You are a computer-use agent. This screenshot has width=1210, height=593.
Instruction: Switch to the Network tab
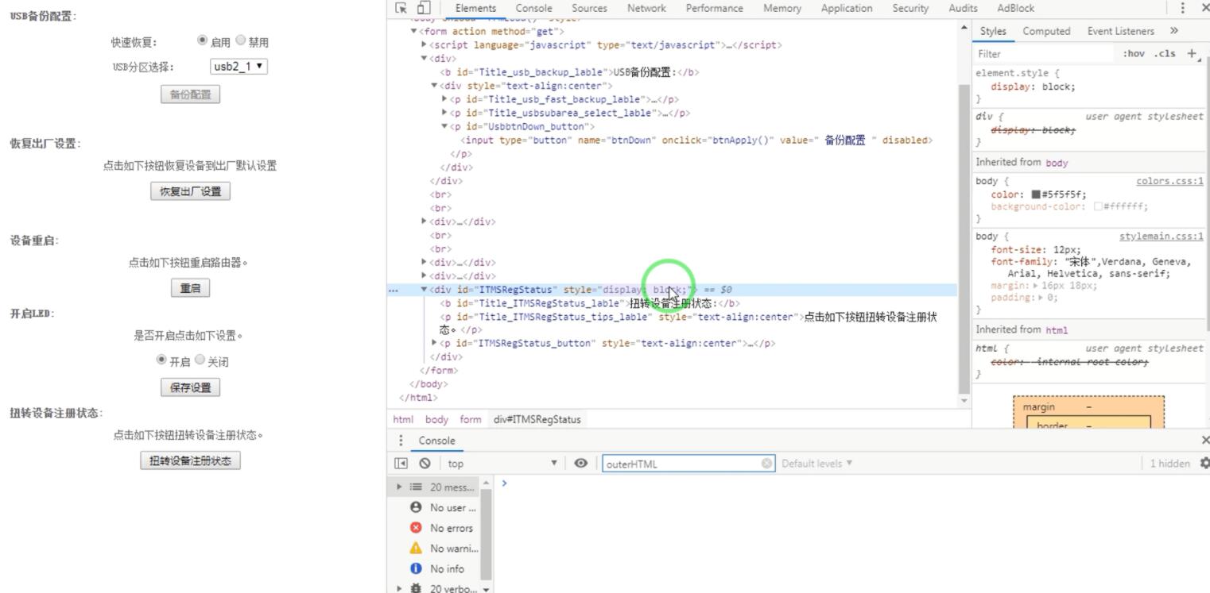tap(646, 8)
